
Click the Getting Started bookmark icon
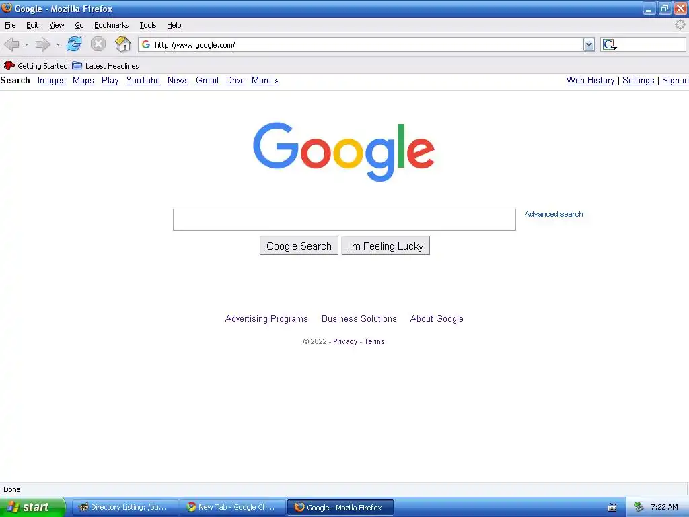click(x=9, y=65)
